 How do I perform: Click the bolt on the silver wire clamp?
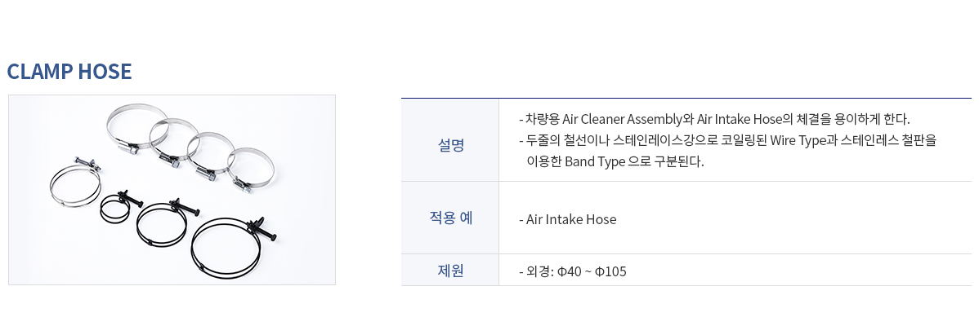87,163
